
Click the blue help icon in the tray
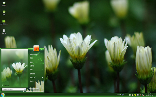122,95
